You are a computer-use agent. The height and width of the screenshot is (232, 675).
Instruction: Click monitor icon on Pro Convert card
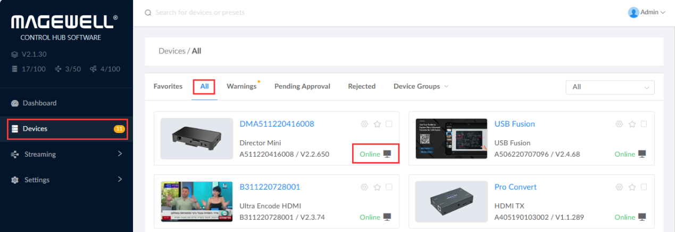point(643,217)
